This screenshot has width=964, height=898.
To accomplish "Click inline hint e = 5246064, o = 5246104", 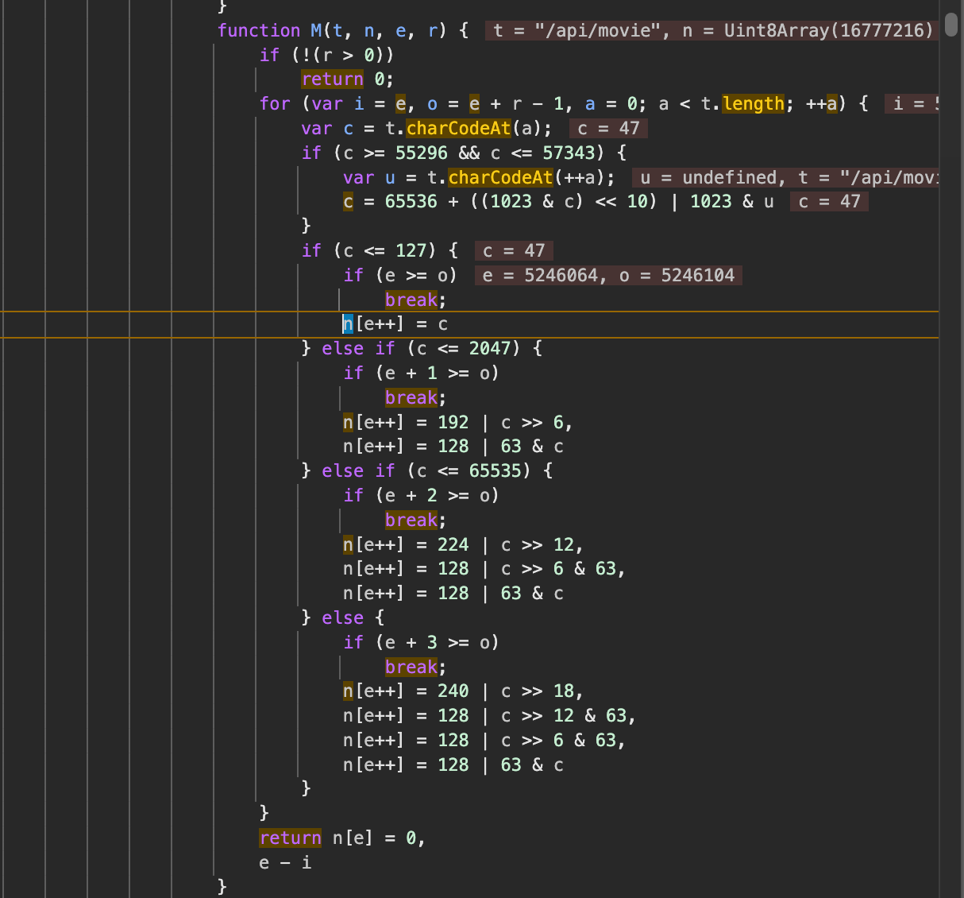I will [x=608, y=275].
